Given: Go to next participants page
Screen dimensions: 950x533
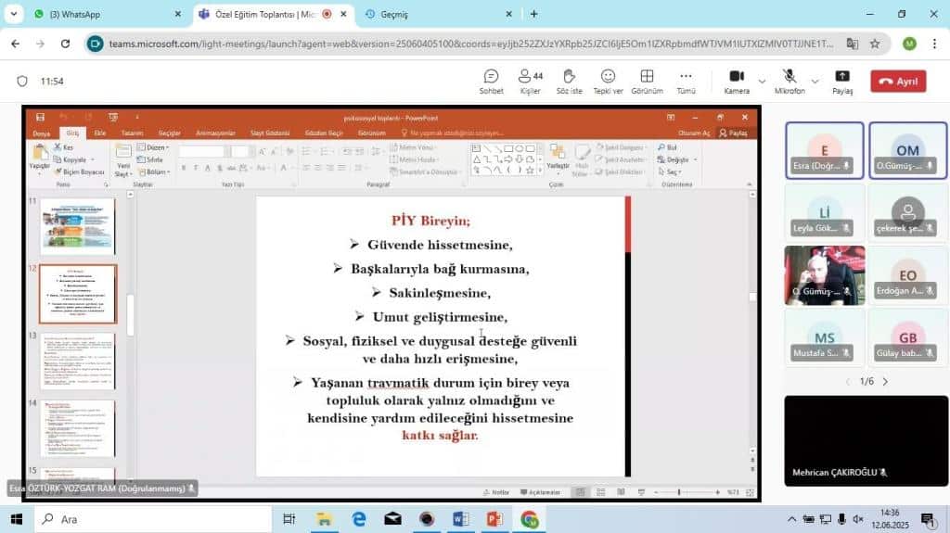Looking at the screenshot, I should tap(886, 382).
